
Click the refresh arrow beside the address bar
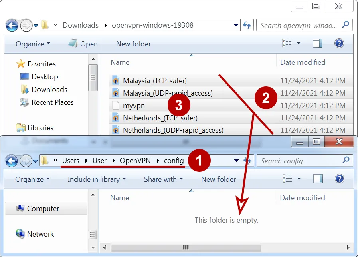[x=247, y=25]
